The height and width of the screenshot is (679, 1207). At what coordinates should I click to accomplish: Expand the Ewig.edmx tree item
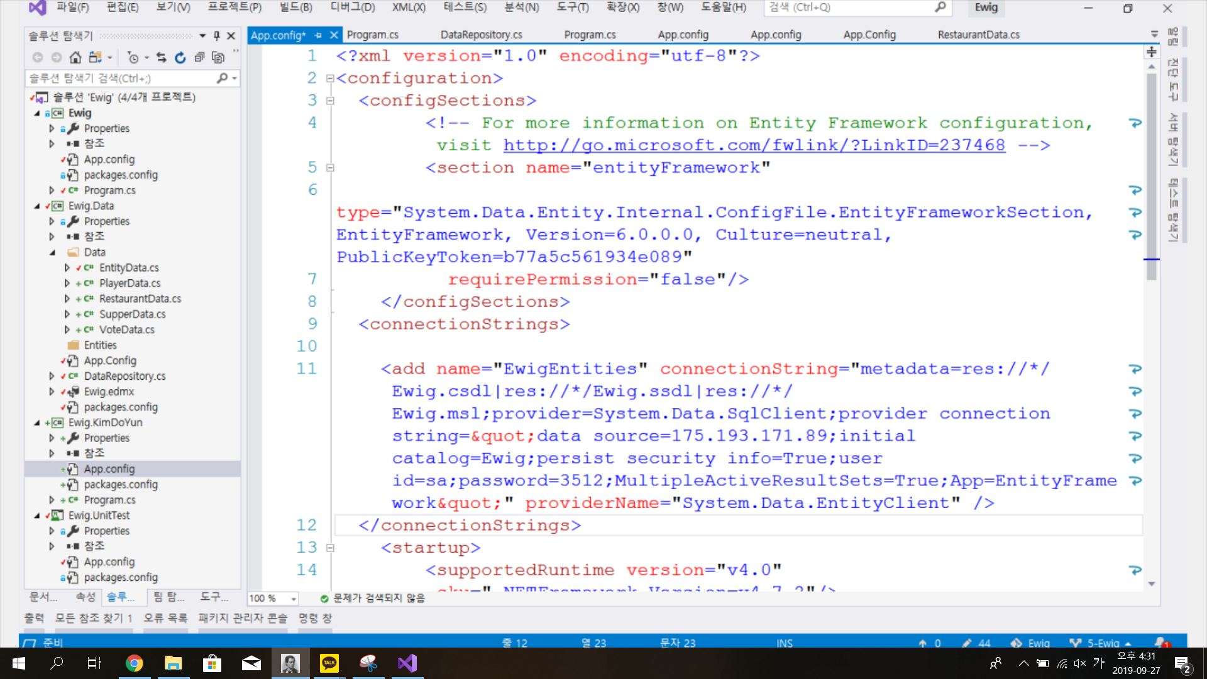52,392
